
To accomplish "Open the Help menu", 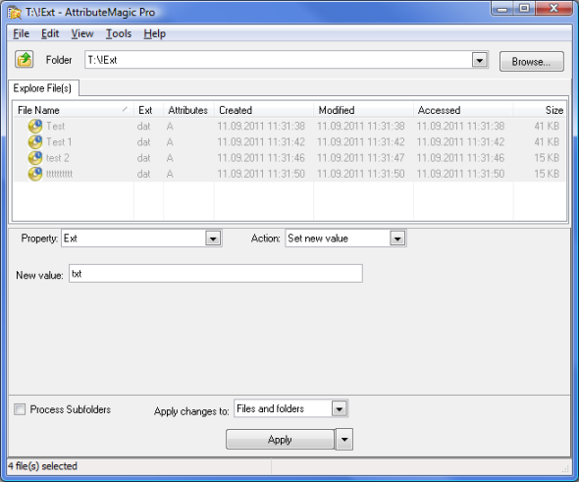I will [x=154, y=33].
